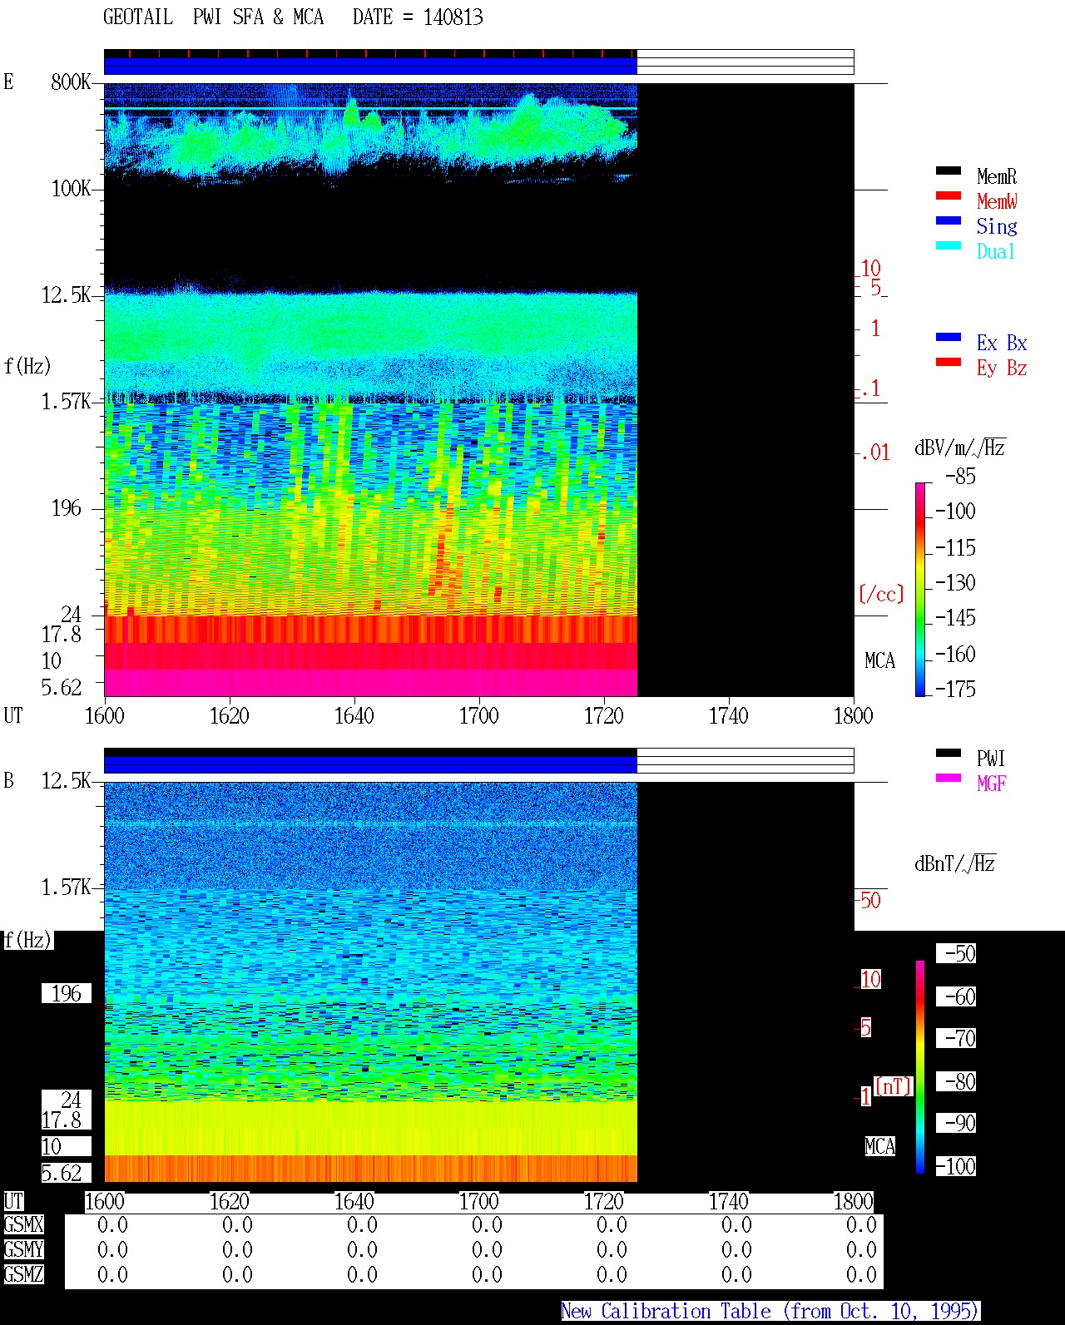Click the black MemR legend swatch

tap(948, 171)
